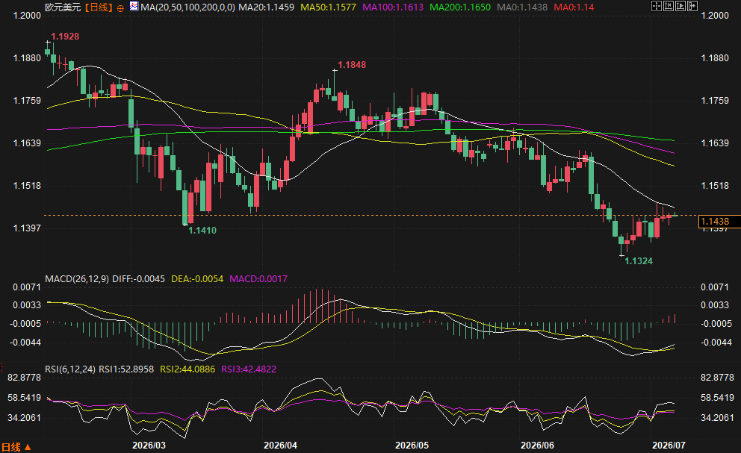Click the export arrow icon at top right

click(692, 6)
